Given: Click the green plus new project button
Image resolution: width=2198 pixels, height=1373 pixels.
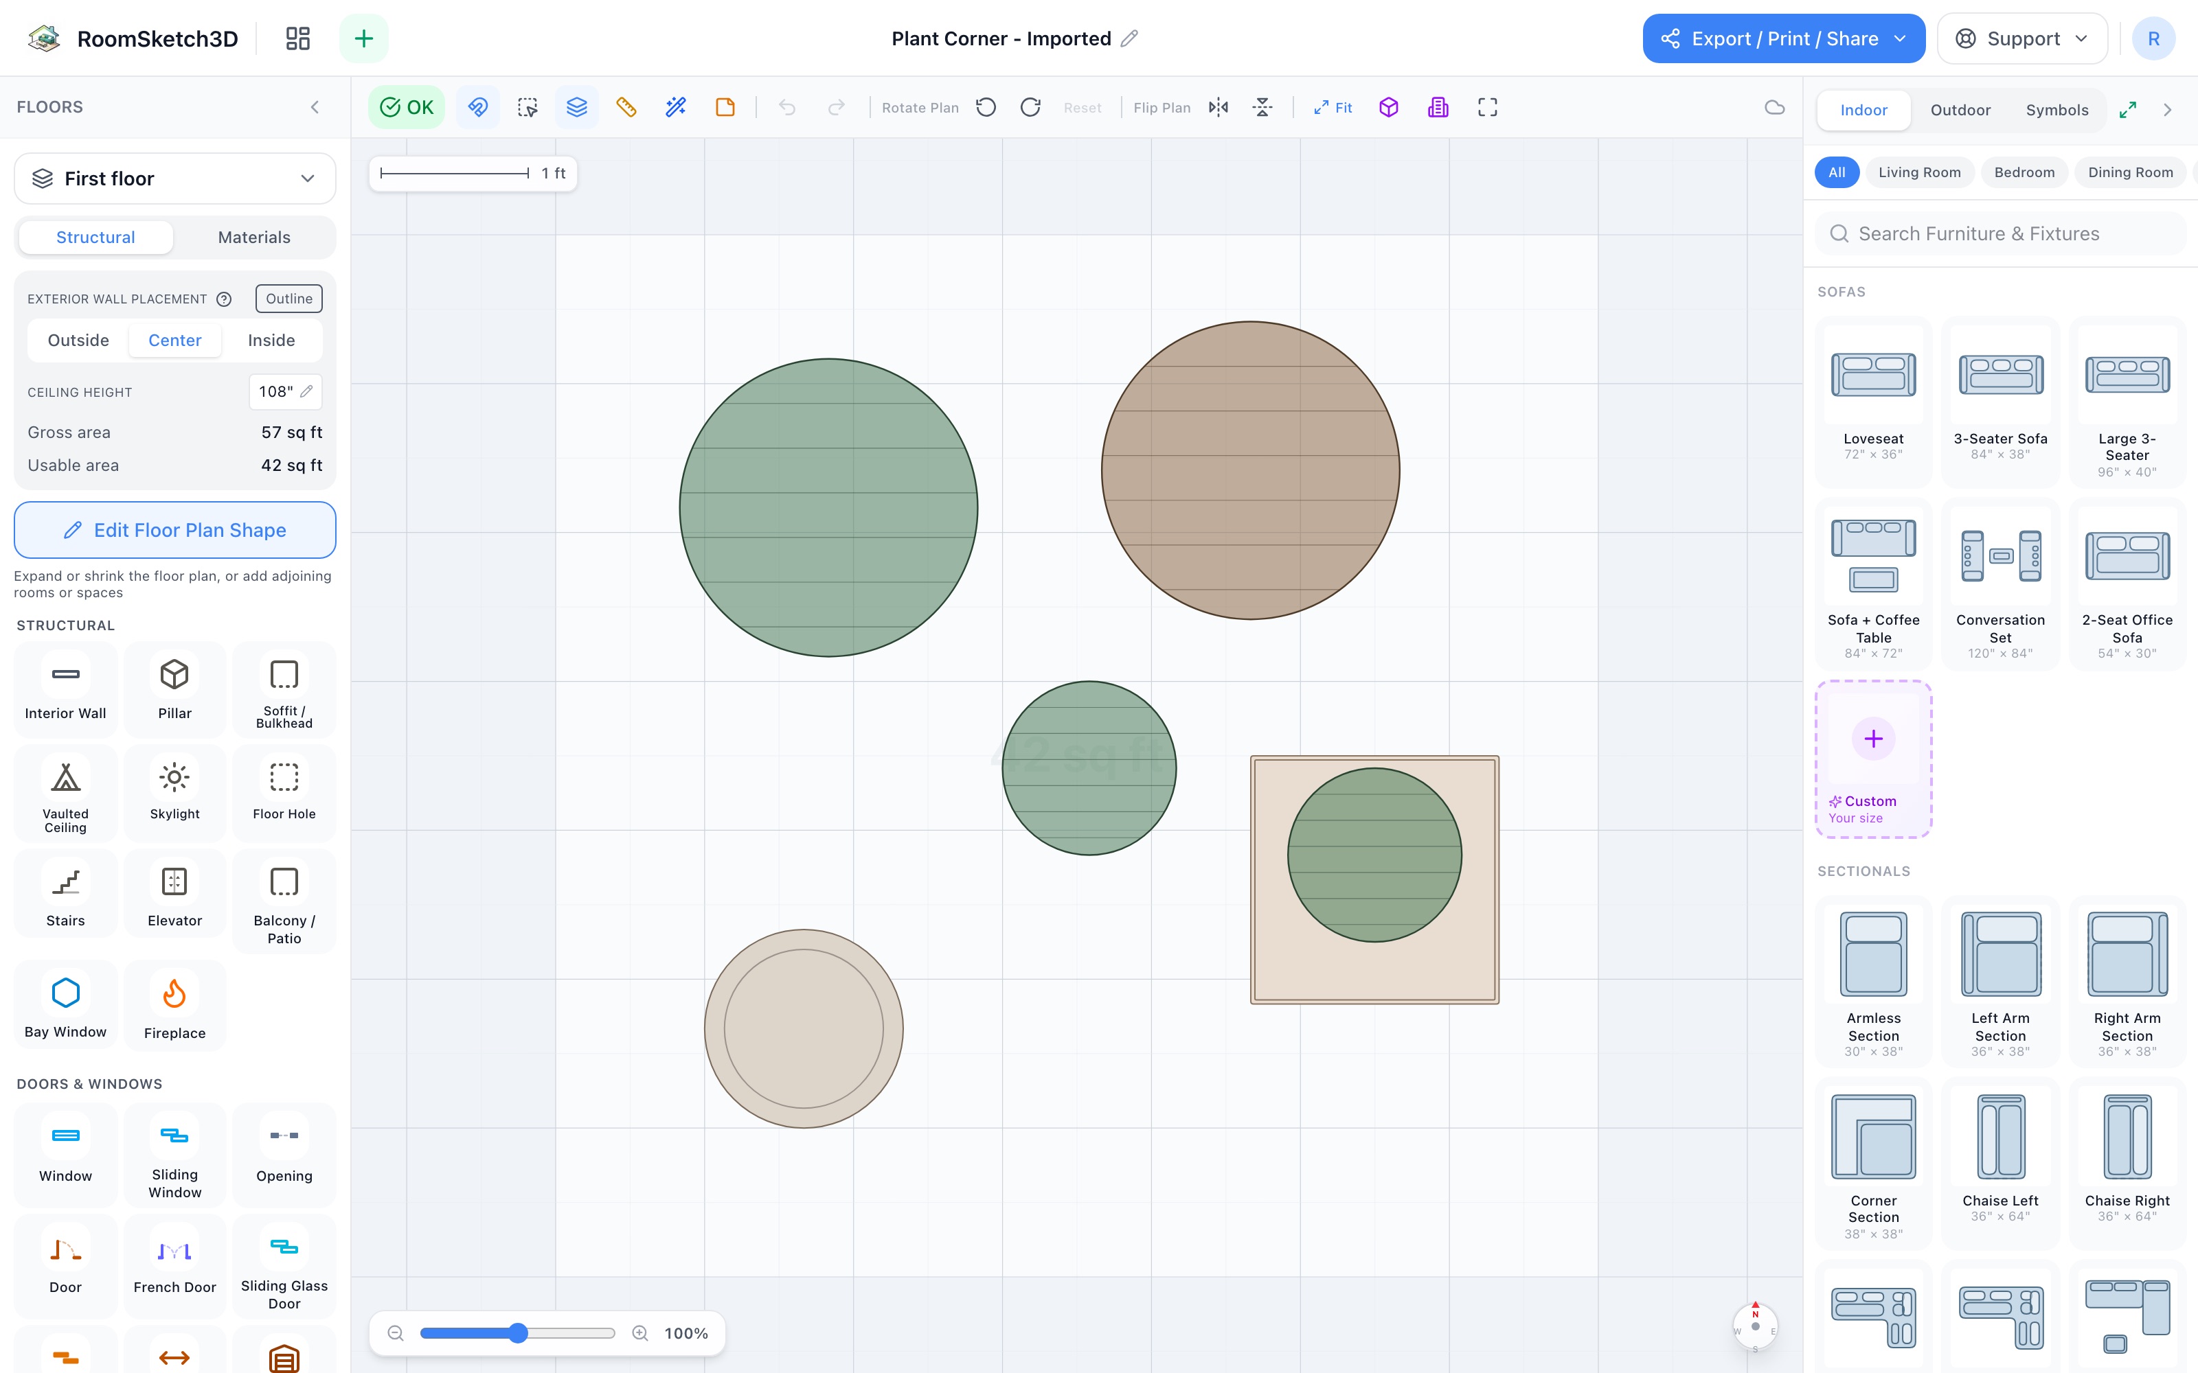Looking at the screenshot, I should [x=363, y=38].
